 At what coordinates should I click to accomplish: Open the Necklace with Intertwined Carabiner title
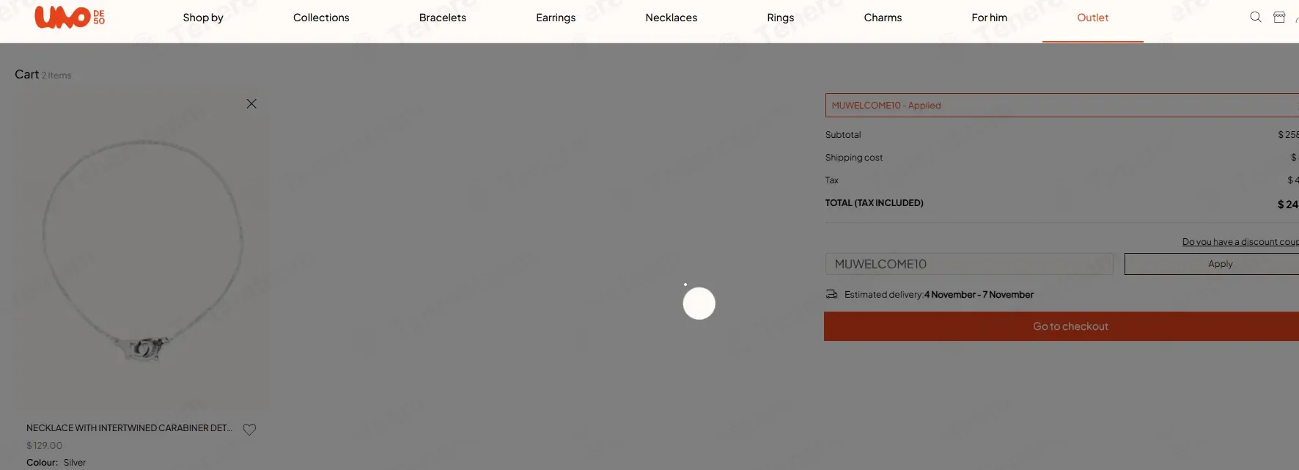tap(129, 428)
